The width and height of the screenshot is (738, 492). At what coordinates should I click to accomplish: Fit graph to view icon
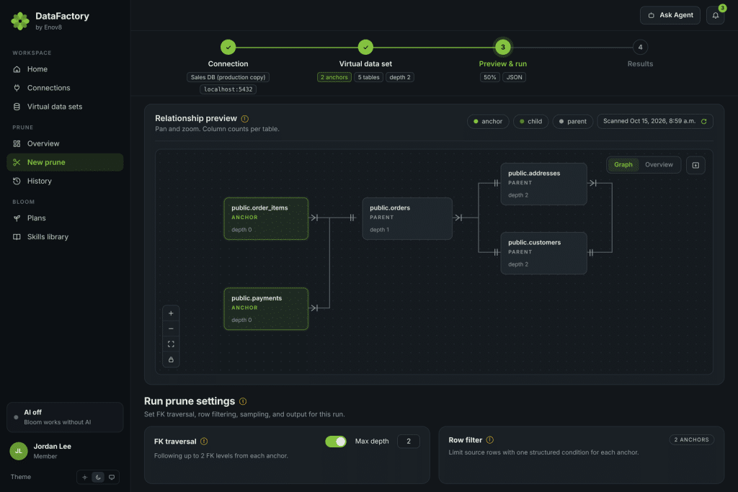pyautogui.click(x=171, y=344)
